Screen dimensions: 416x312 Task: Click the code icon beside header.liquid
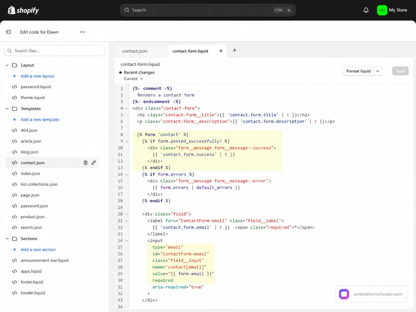point(14,293)
